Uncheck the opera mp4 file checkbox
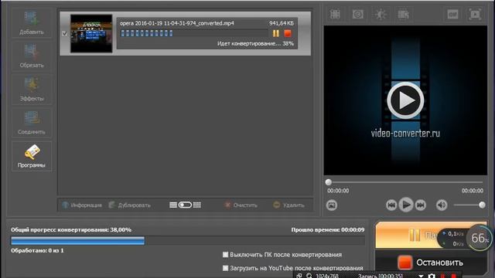The image size is (495, 278). (x=65, y=33)
